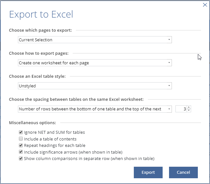This screenshot has width=210, height=184.
Task: Toggle 'Include significance arrows' checkbox
Action: [x=21, y=152]
